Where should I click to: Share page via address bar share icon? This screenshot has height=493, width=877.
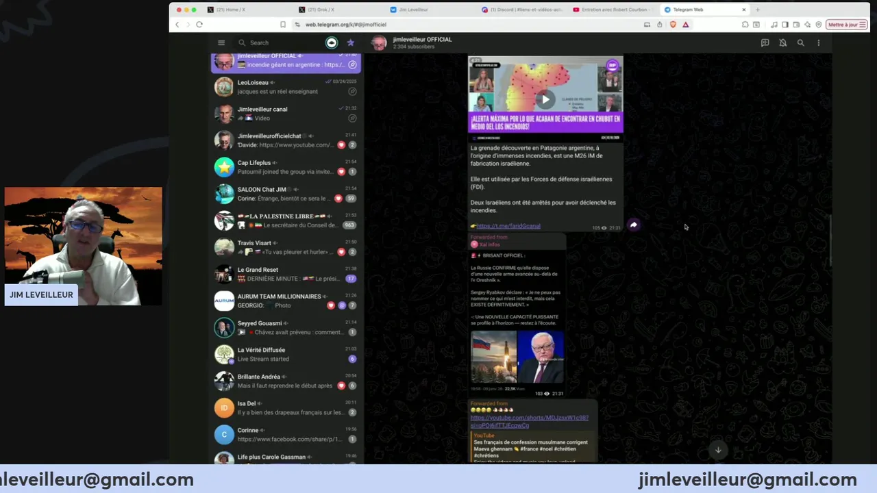(659, 25)
